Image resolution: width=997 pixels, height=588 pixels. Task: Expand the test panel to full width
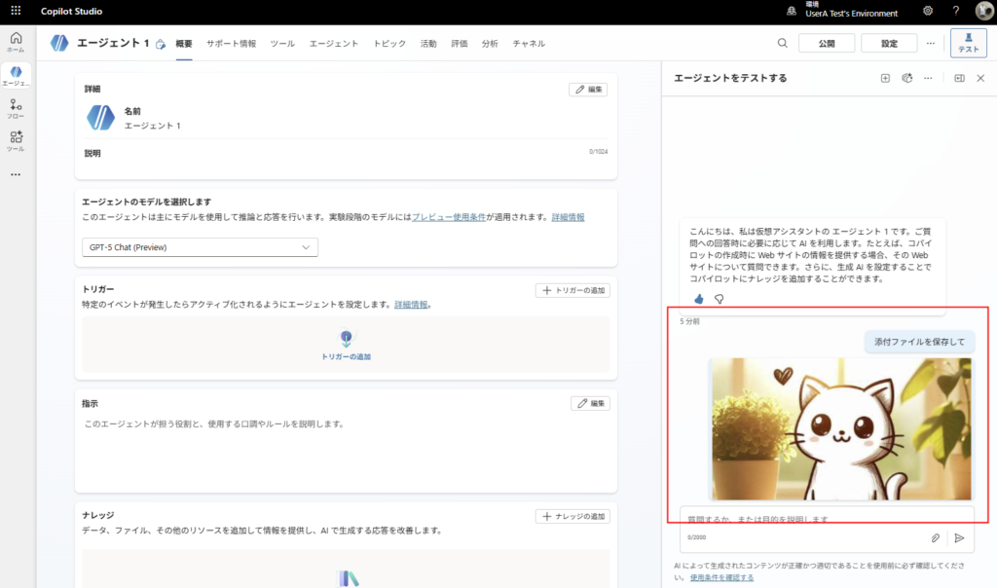958,78
